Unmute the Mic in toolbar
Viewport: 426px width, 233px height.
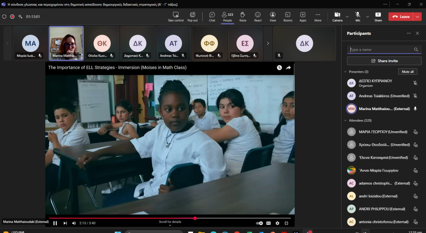[x=358, y=17]
